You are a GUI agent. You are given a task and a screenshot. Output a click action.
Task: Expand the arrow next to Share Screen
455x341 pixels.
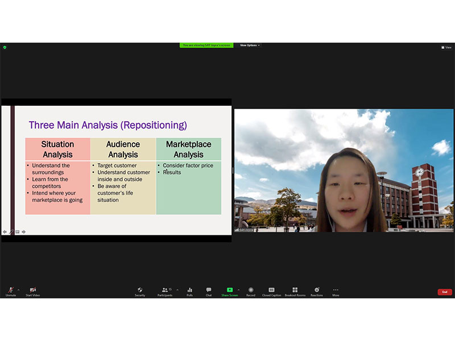[238, 289]
